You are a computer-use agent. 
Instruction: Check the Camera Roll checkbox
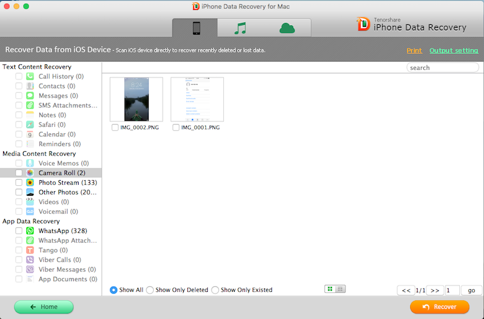click(19, 173)
